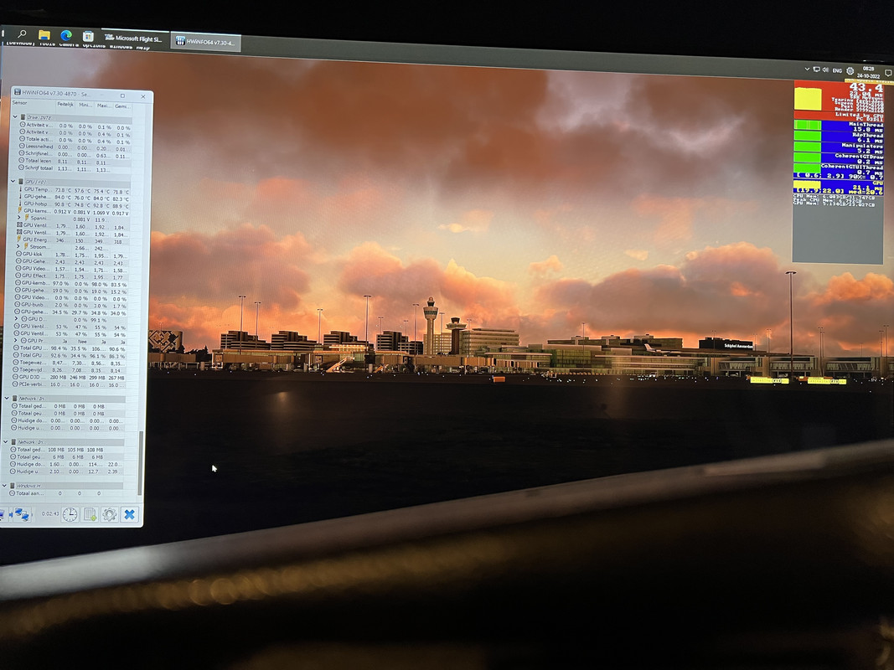Collapse the second Network sensor group

6,442
